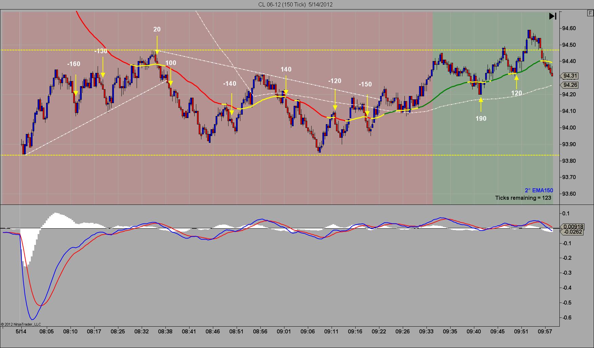Viewport: 594px width, 348px height.
Task: Click the 09:51 time axis label
Action: pos(521,331)
